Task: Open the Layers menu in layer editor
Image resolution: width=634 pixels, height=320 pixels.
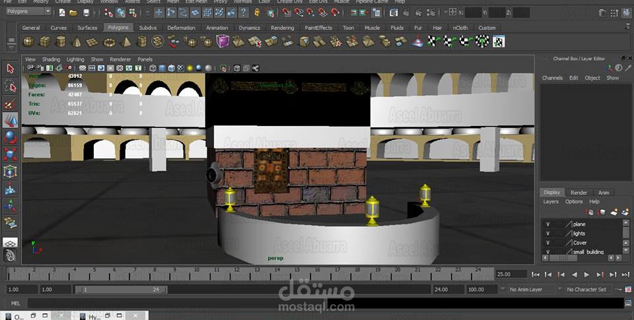Action: (x=551, y=202)
